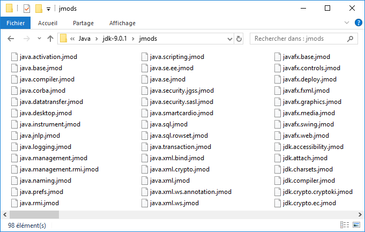Image resolution: width=365 pixels, height=232 pixels.
Task: Open the address bar history dropdown
Action: tap(230, 39)
